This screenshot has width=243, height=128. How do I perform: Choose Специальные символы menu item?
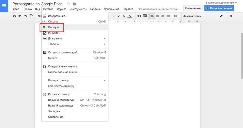click(x=75, y=66)
